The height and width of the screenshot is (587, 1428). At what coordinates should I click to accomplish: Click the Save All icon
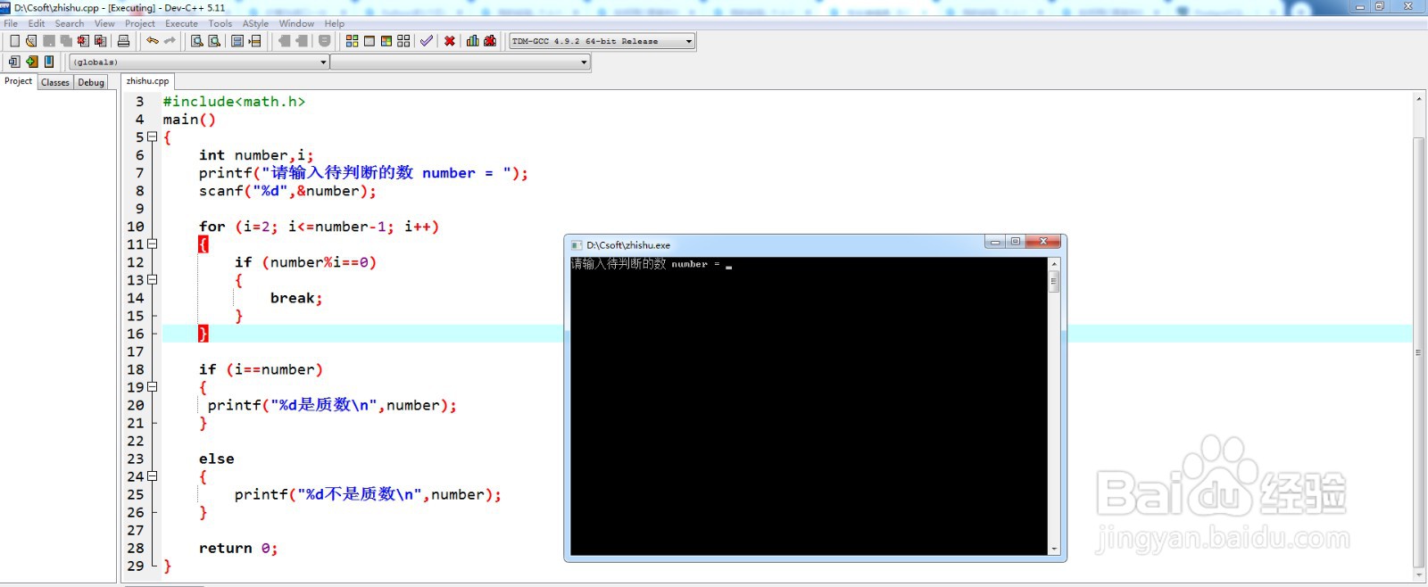tap(66, 41)
